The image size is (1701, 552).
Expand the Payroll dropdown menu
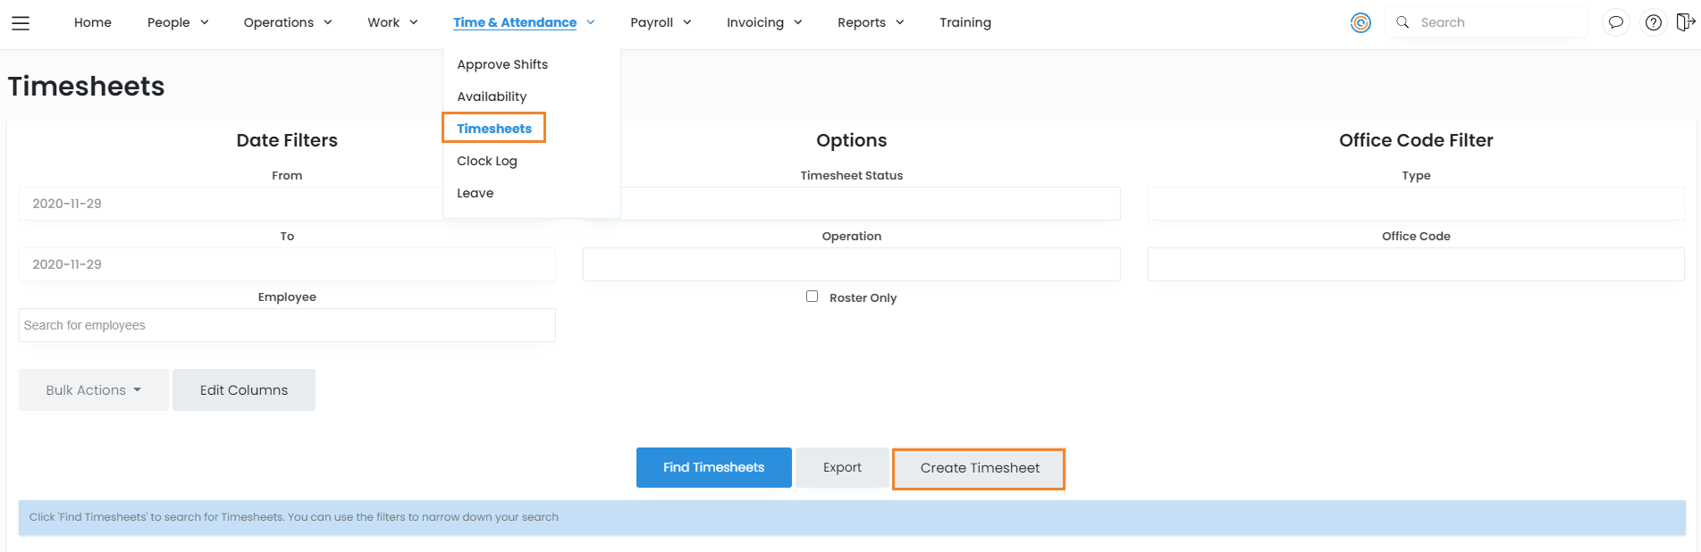pyautogui.click(x=660, y=22)
